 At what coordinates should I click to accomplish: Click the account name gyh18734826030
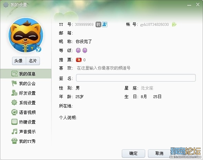tap(154, 24)
